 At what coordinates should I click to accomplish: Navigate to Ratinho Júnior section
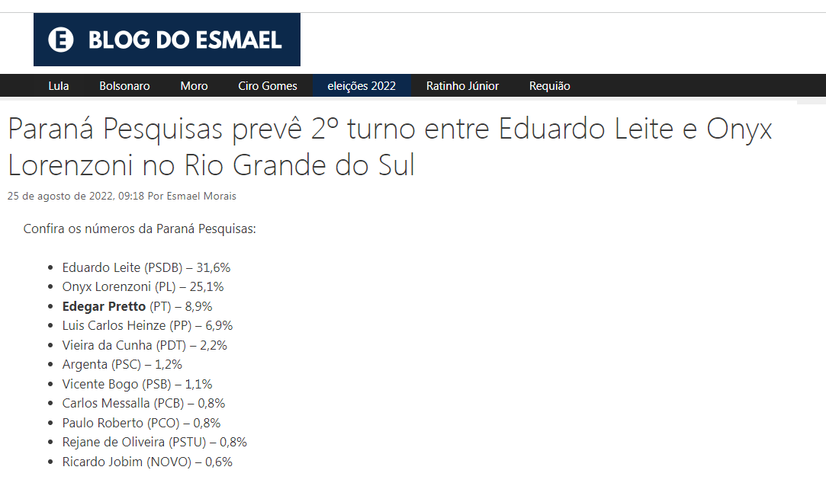pyautogui.click(x=462, y=86)
